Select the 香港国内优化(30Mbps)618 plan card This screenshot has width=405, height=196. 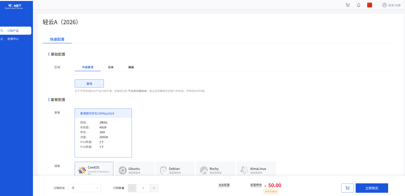(103, 133)
